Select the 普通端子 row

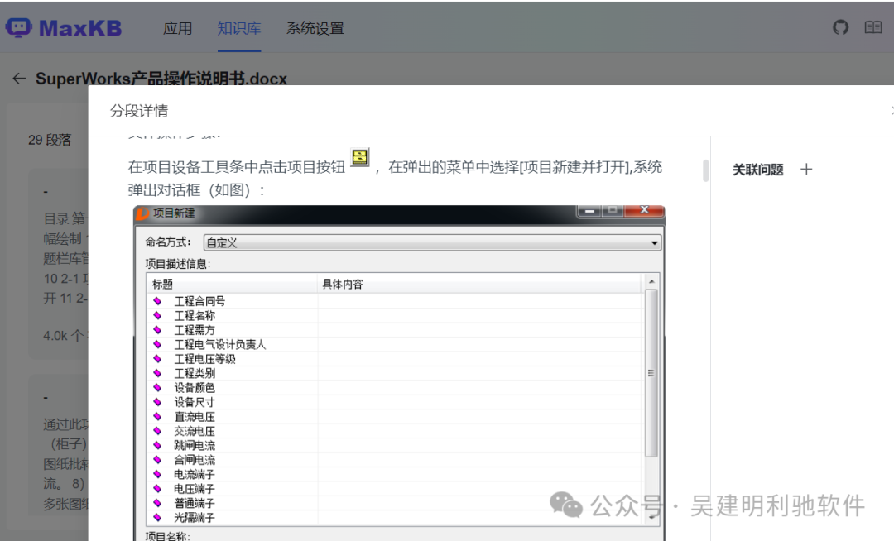(395, 503)
